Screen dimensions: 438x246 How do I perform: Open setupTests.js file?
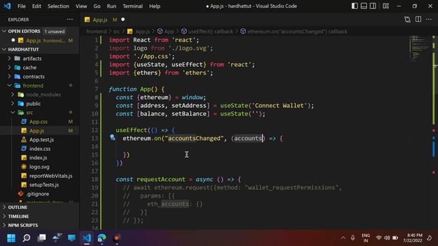point(40,184)
